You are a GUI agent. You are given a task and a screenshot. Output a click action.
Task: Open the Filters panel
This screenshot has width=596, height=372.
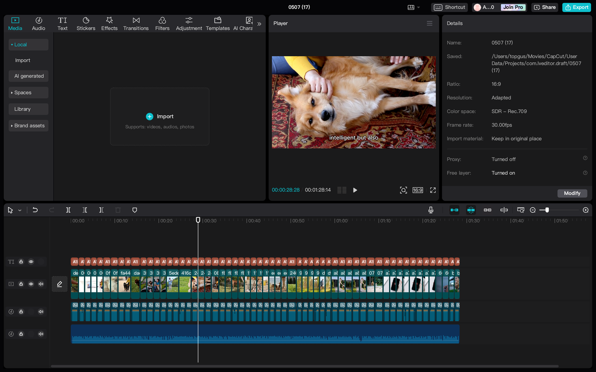pyautogui.click(x=162, y=23)
